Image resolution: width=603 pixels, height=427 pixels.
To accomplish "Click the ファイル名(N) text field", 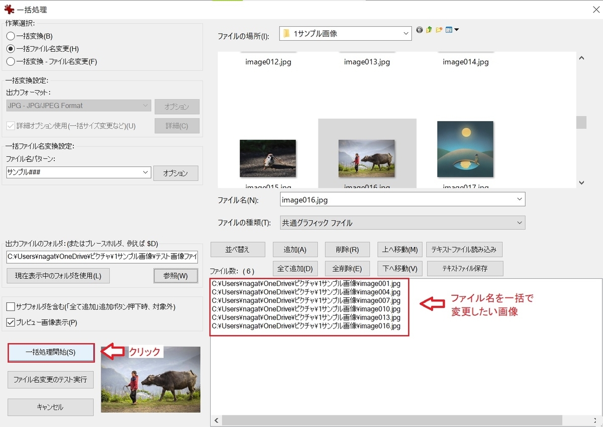I will pos(397,199).
